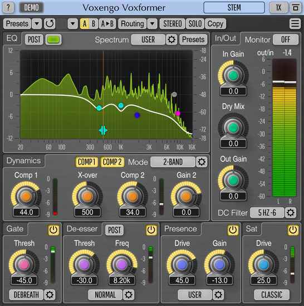
Task: Toggle the Sat power button
Action: tap(293, 230)
